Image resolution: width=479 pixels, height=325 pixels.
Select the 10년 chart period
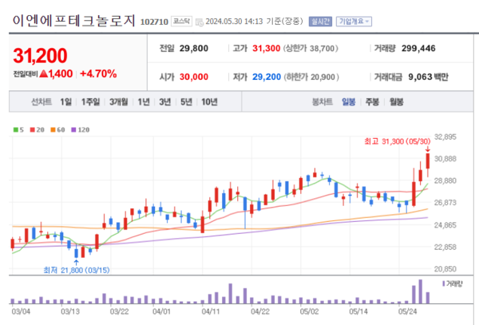[209, 102]
